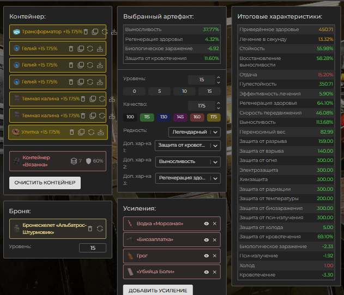Viewport: 344px width, 295px height.
Task: Duplicate the Улитка artifact
Action: click(x=81, y=132)
